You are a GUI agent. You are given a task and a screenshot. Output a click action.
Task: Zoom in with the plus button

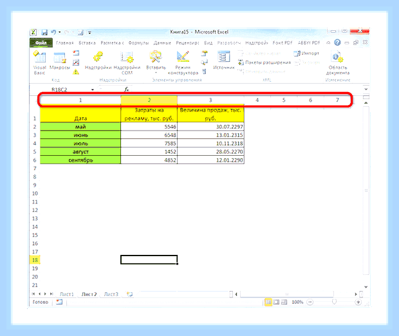[x=358, y=302]
